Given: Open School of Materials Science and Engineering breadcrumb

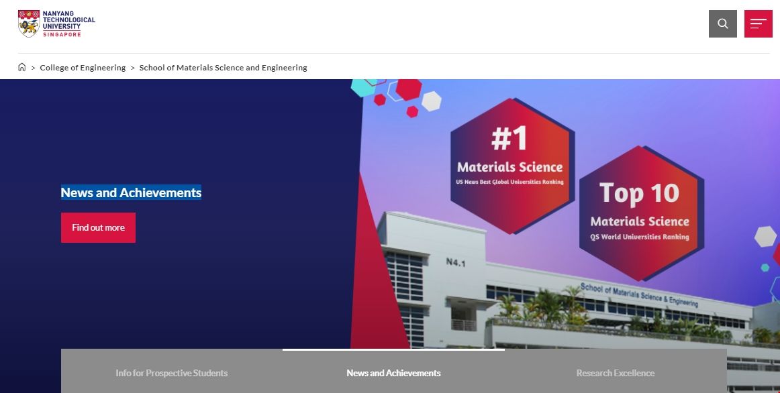Looking at the screenshot, I should [224, 67].
